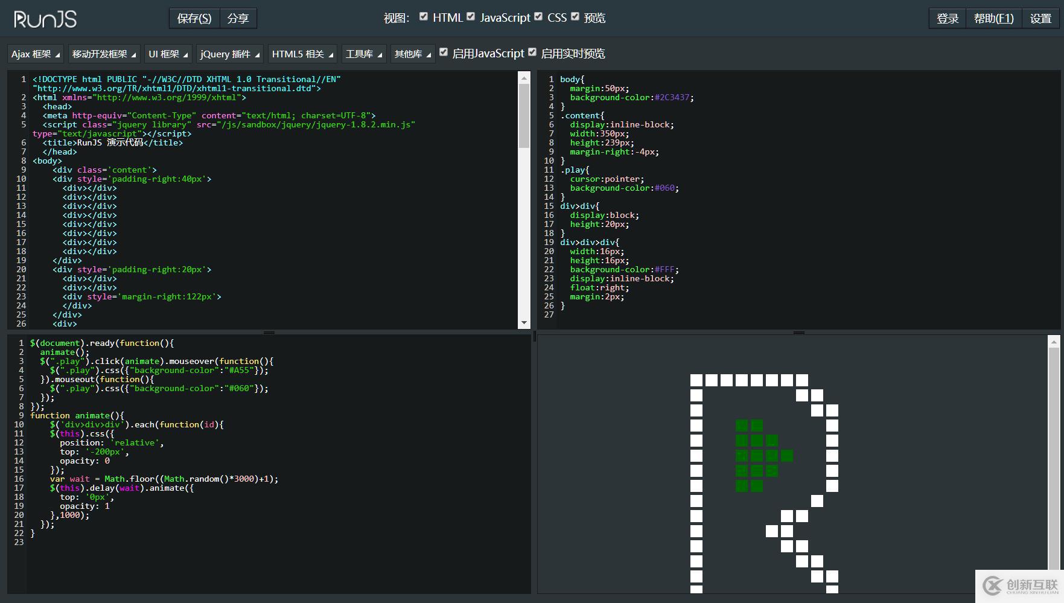
Task: Click the watermark logo in bottom corner
Action: point(1019,585)
